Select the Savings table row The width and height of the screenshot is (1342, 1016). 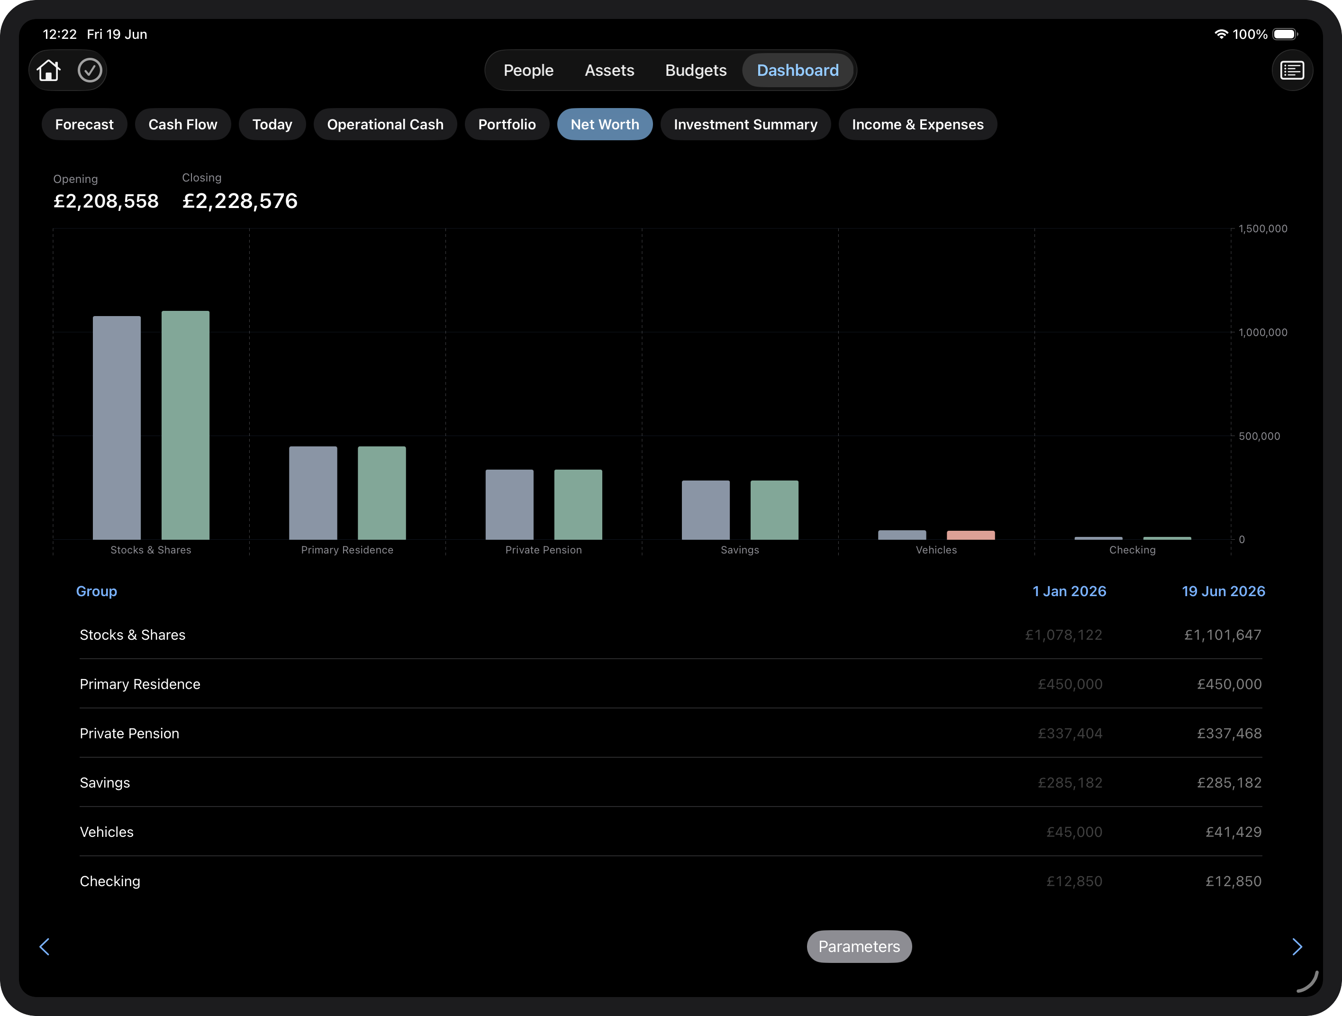click(x=671, y=782)
